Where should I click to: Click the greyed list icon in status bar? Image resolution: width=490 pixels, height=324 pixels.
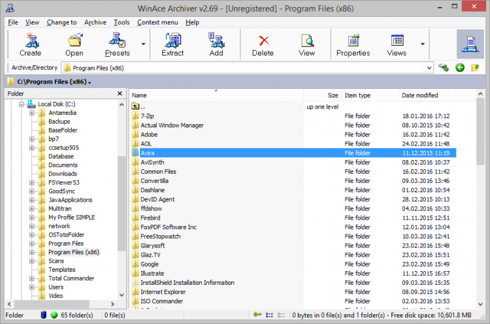tap(282, 315)
